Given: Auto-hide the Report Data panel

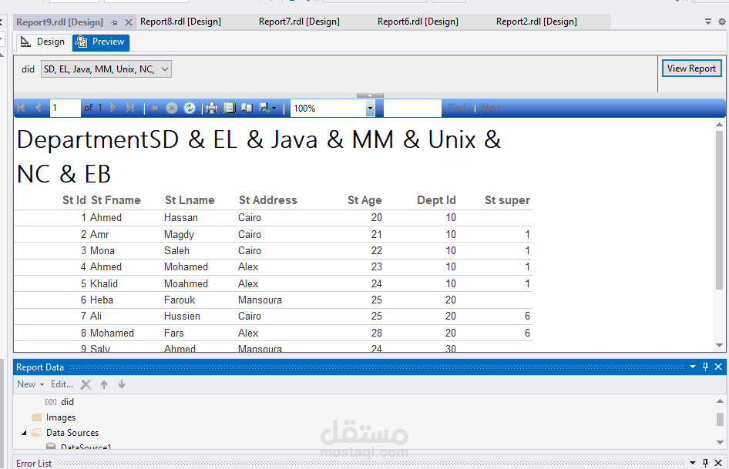Looking at the screenshot, I should point(705,367).
